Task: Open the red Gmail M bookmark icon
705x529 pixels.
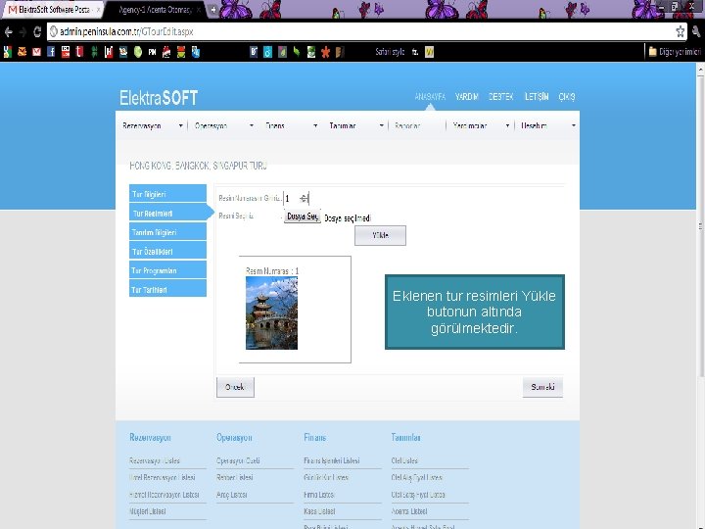Action: 36,52
